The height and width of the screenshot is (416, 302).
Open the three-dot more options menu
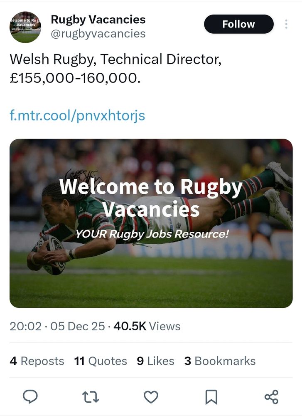tap(286, 24)
